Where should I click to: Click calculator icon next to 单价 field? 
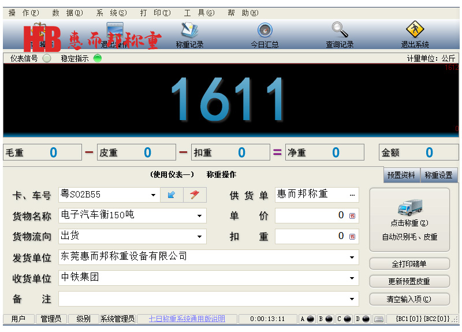point(352,216)
